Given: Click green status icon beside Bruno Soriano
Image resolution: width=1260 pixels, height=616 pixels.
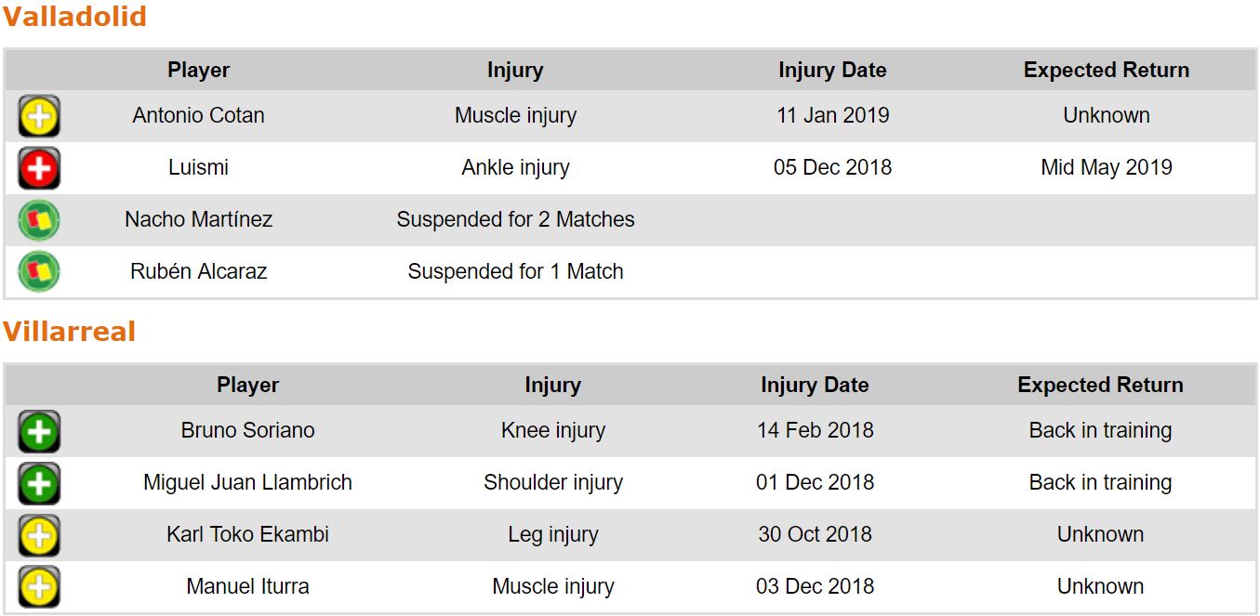Looking at the screenshot, I should [x=39, y=431].
